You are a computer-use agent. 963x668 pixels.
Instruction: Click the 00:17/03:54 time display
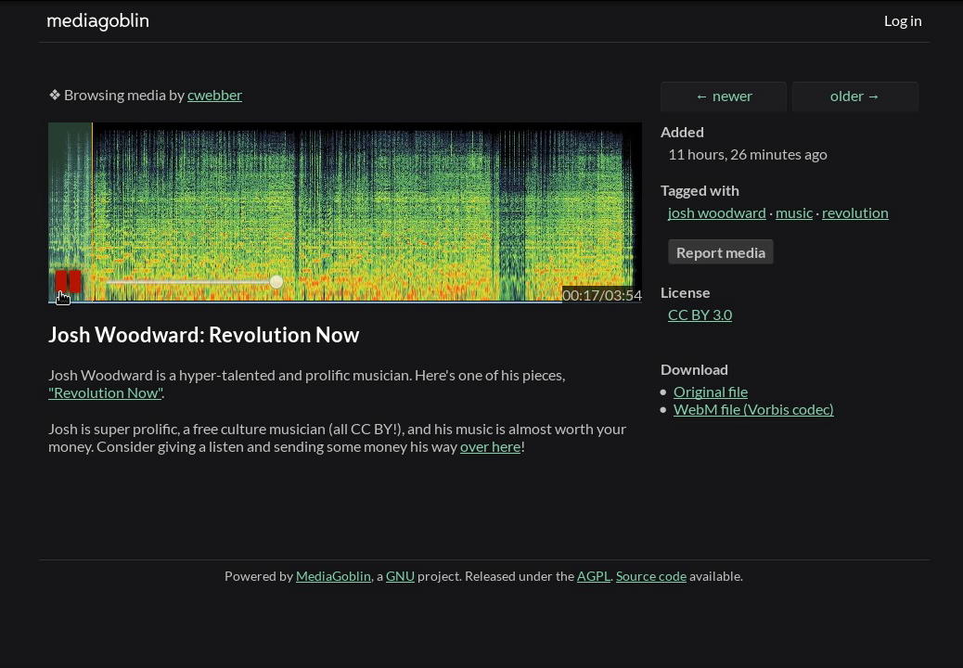tap(602, 295)
